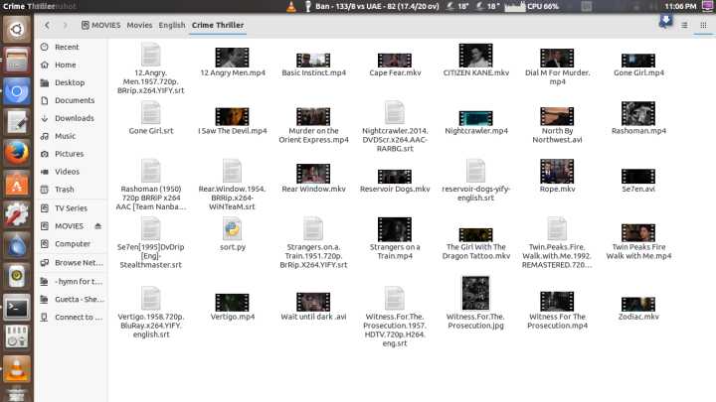Select the sort.py Python script

click(233, 234)
